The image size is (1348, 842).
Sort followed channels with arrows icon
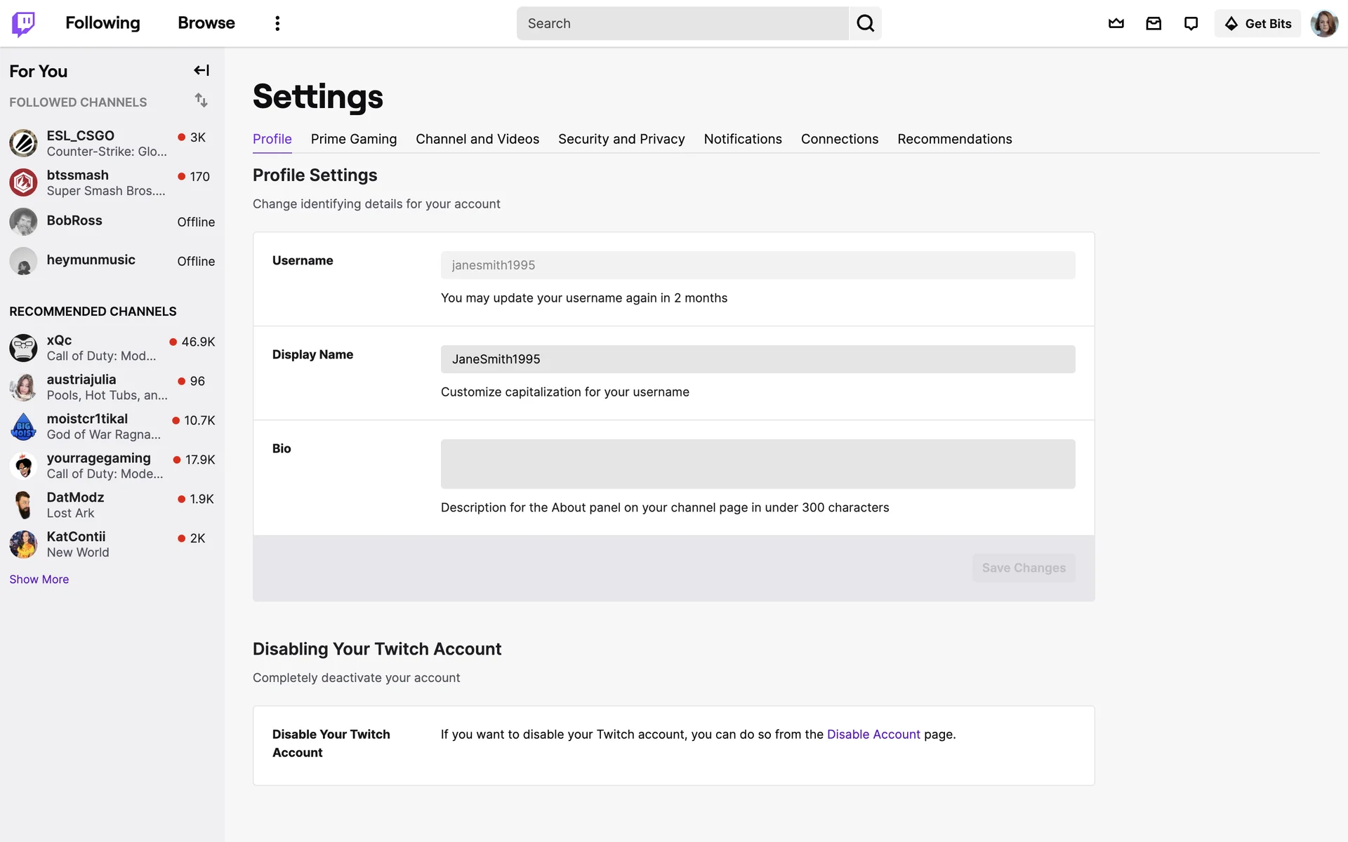(201, 100)
